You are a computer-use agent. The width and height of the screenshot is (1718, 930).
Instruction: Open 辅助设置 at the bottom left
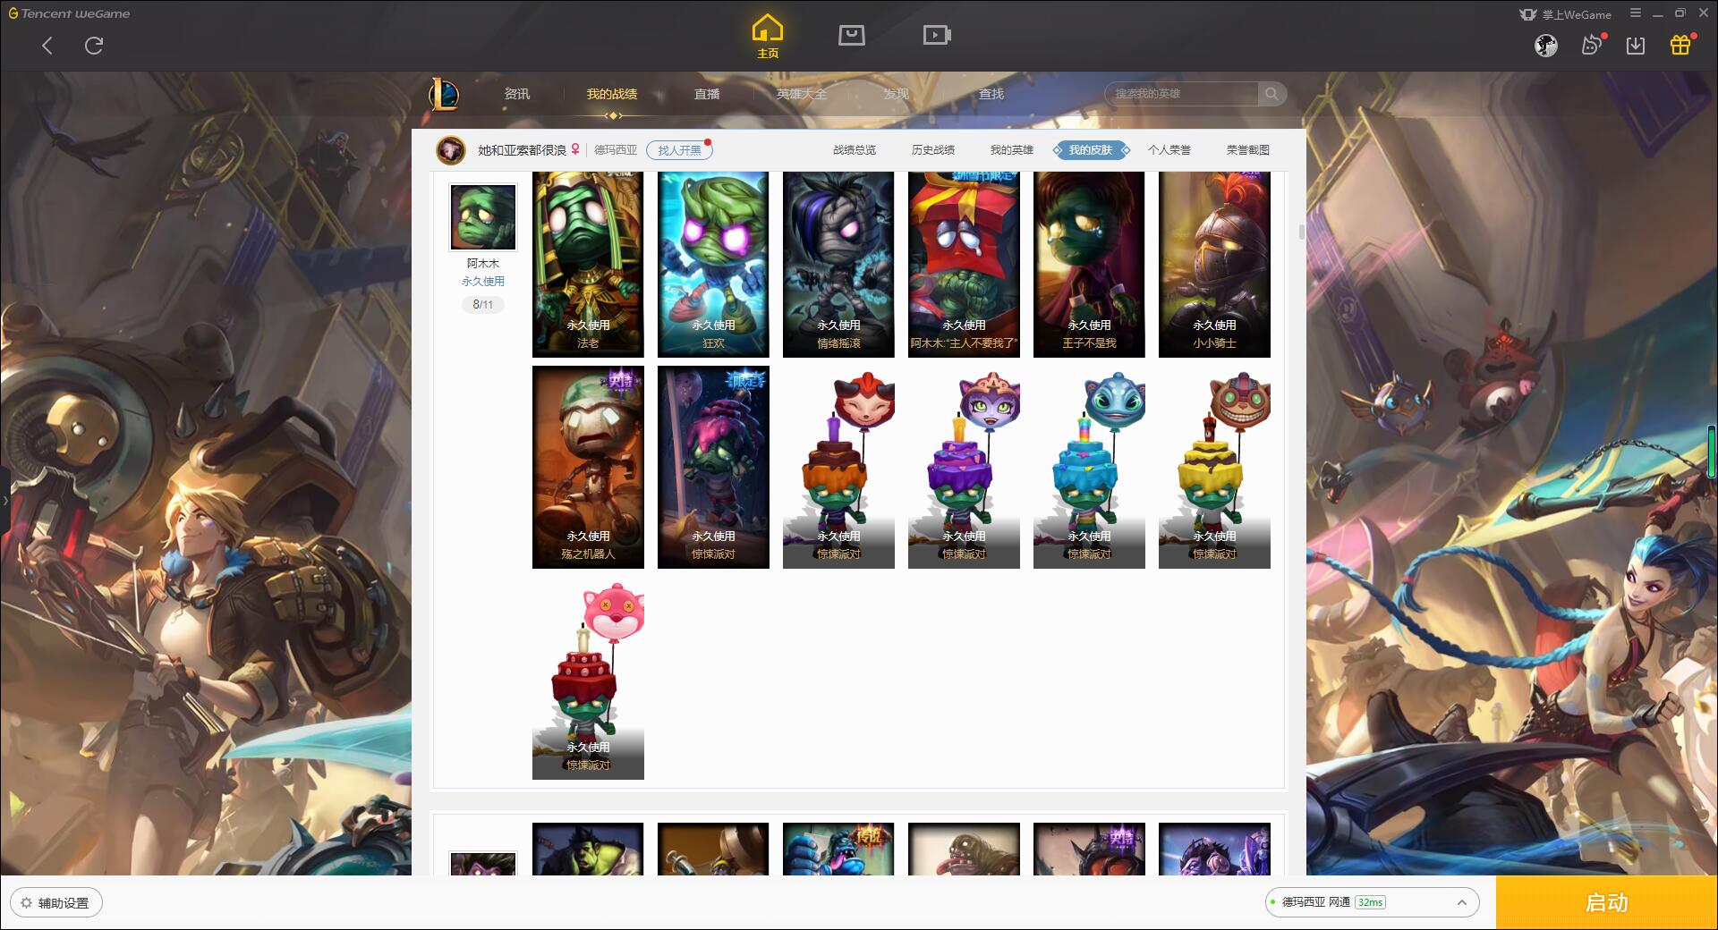55,903
